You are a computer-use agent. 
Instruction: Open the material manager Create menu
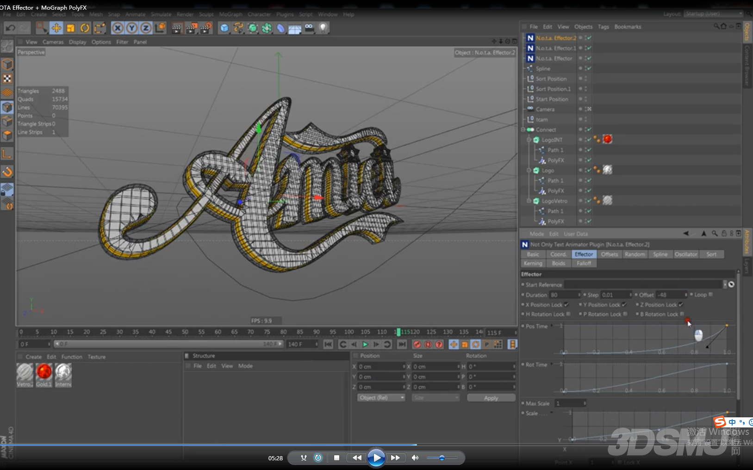tap(33, 357)
